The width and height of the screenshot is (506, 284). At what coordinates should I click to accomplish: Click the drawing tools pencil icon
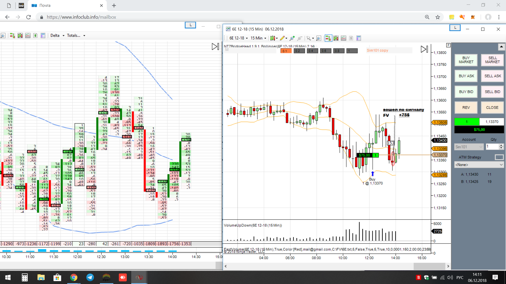tap(282, 38)
